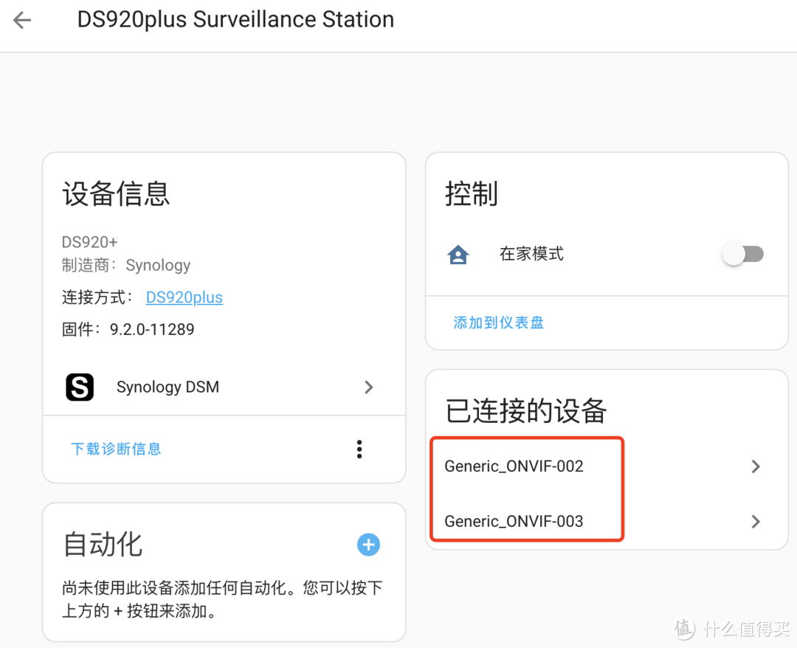
Task: Navigate back with the arrow icon
Action: coord(21,20)
